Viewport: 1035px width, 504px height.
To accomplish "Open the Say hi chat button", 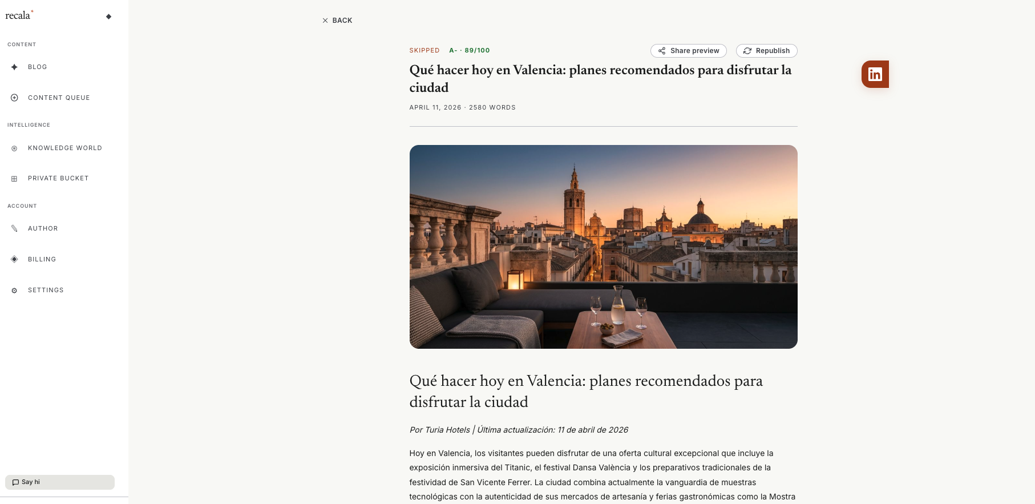I will coord(60,482).
